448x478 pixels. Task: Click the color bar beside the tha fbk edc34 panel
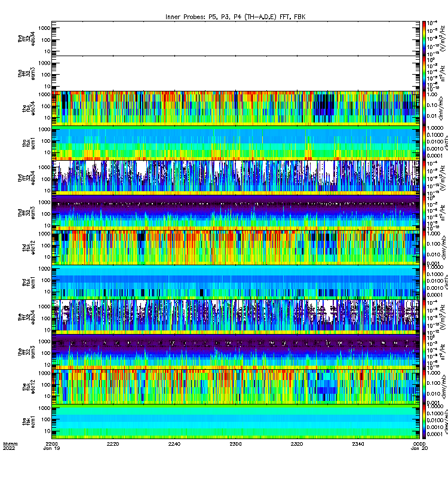click(x=424, y=108)
